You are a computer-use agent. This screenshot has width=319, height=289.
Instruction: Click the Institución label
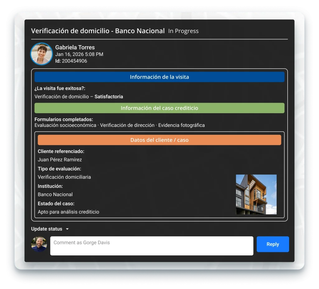click(x=50, y=186)
